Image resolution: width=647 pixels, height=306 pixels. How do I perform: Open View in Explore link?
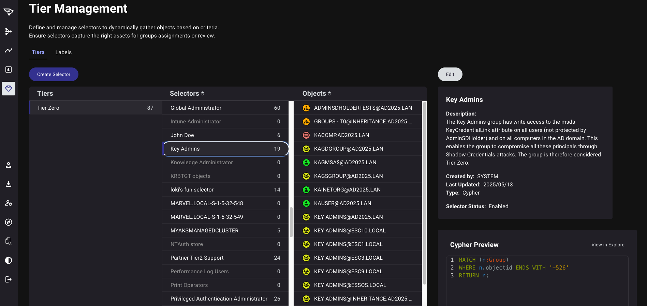point(608,245)
